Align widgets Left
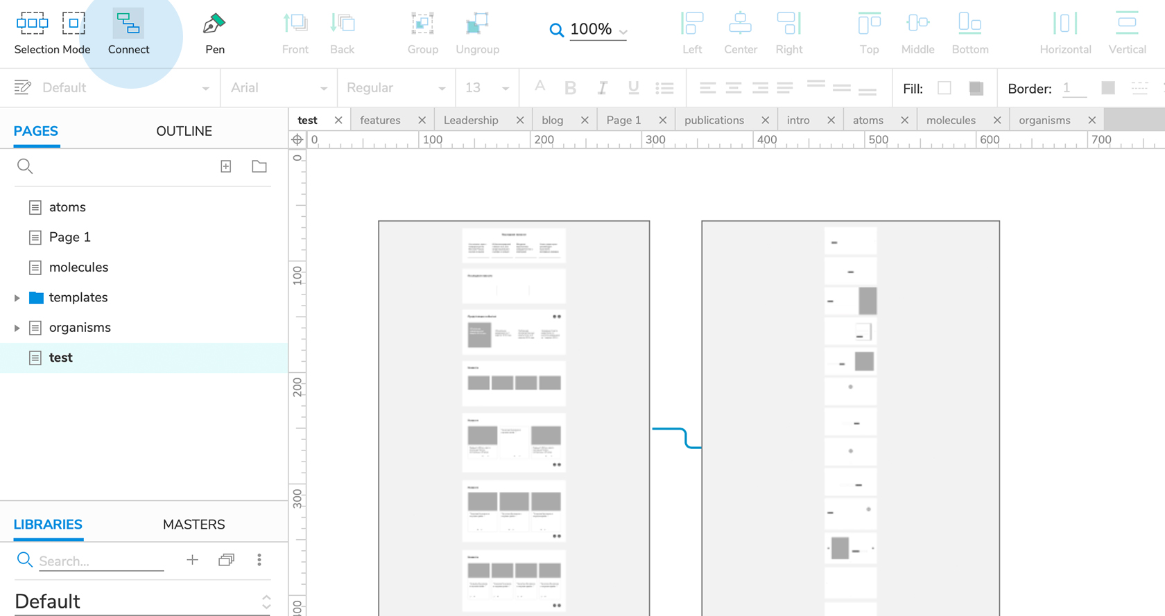The width and height of the screenshot is (1165, 616). (692, 33)
